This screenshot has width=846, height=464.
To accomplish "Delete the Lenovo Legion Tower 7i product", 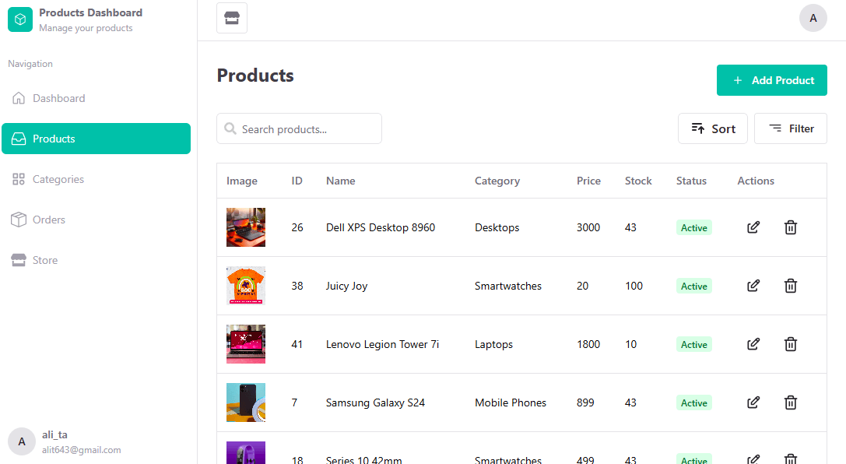I will (791, 343).
